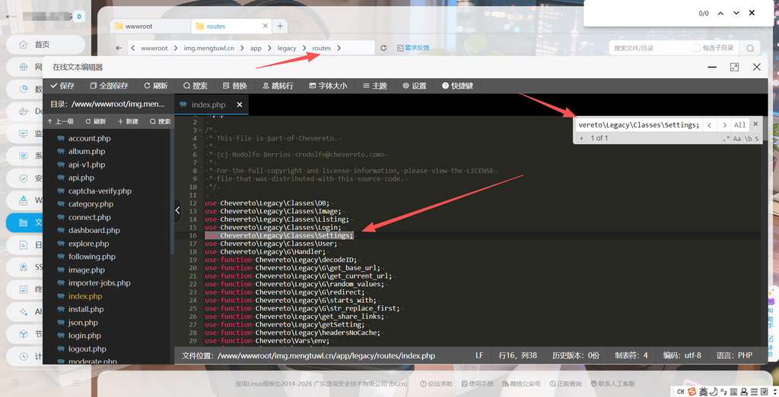Viewport: 779px width, 397px height.
Task: Close the editor find box
Action: pos(755,124)
